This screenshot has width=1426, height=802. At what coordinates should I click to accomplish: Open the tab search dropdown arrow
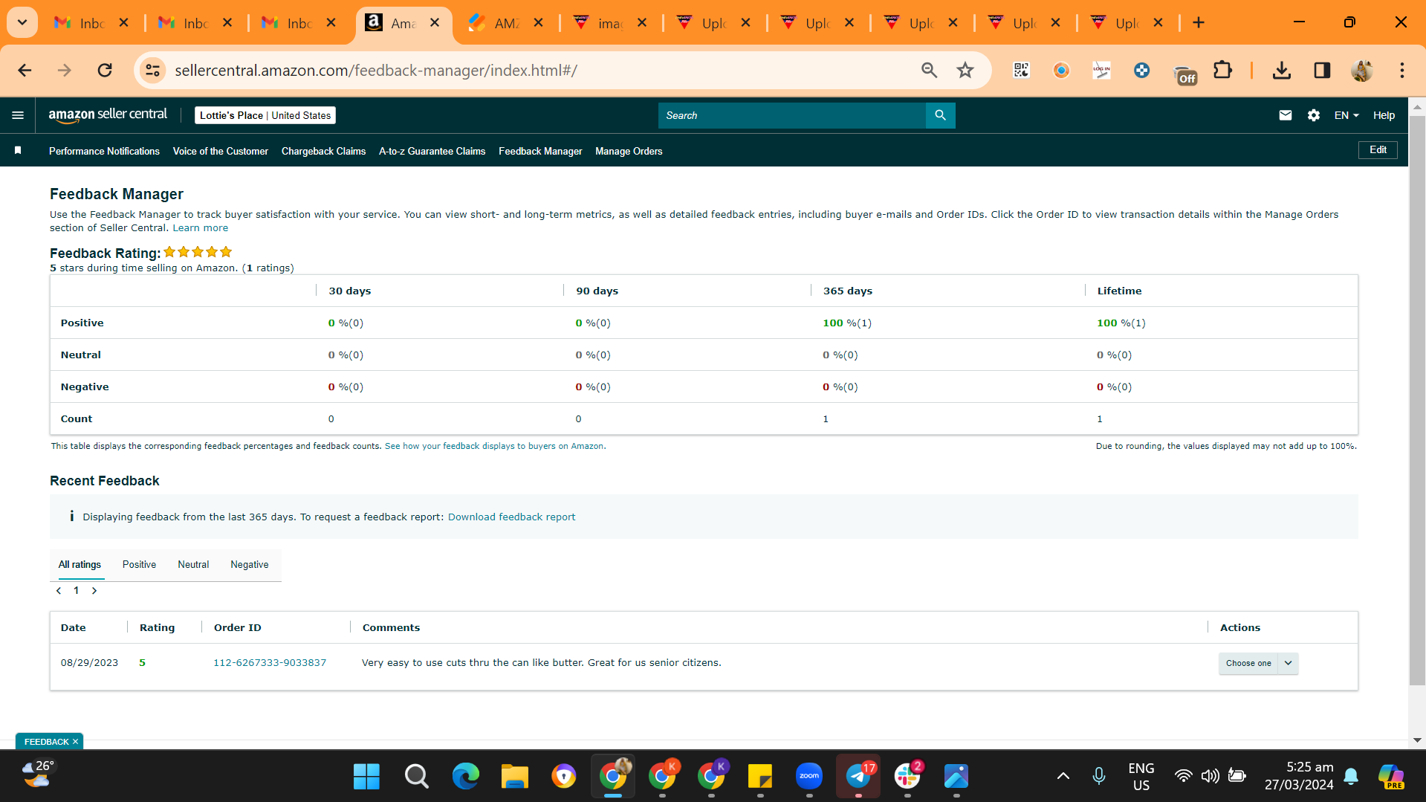(x=22, y=23)
